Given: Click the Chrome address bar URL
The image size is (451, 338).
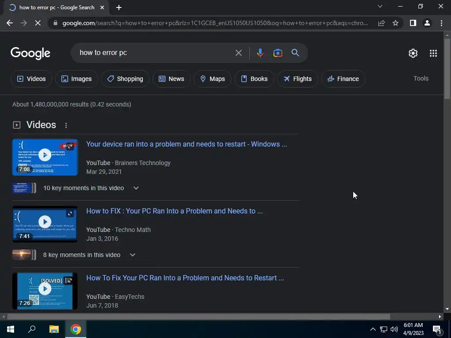Looking at the screenshot, I should pos(215,23).
